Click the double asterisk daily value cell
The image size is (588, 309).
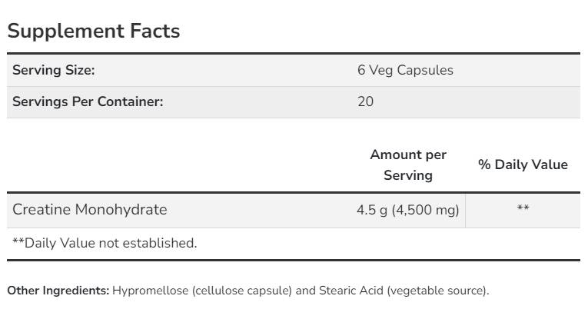click(523, 210)
